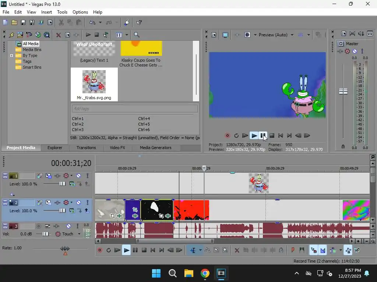The image size is (377, 282).
Task: Save the project with the floppy icon
Action: point(23,22)
